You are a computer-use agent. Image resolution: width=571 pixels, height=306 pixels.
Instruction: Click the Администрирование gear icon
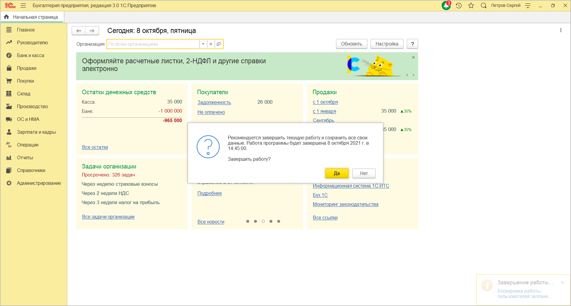tap(9, 183)
